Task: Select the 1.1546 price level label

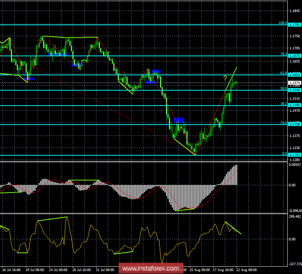Action: [294, 90]
